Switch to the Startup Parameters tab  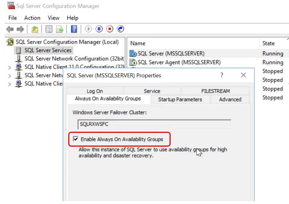pos(180,99)
